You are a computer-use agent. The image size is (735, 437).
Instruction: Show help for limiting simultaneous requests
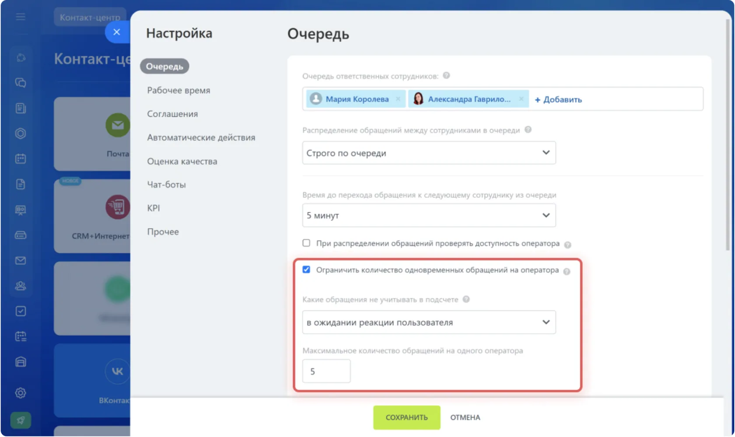click(567, 271)
